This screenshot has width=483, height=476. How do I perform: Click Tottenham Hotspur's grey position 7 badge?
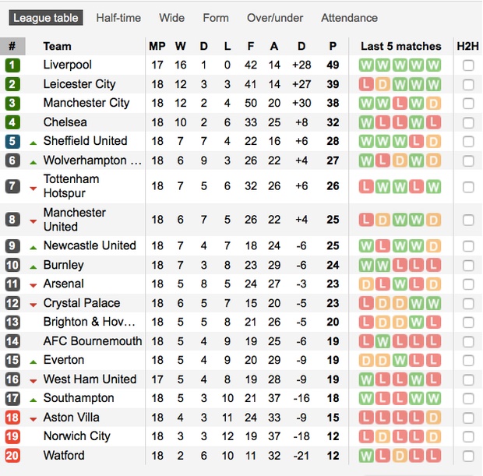[x=12, y=186]
